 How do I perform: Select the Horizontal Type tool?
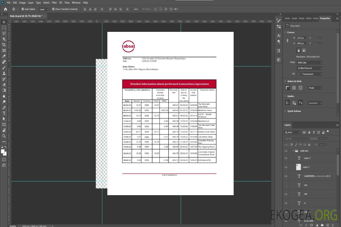click(4, 113)
